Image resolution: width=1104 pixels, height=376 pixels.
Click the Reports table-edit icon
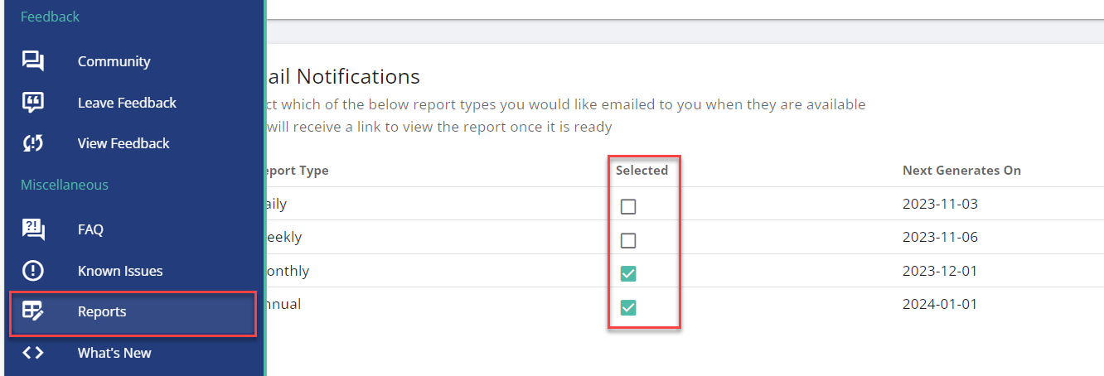[x=33, y=311]
